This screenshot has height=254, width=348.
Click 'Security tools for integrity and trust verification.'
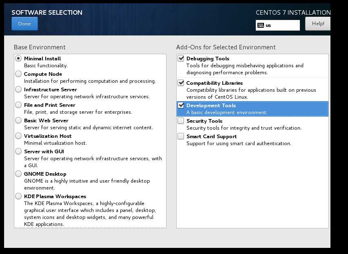tap(244, 128)
